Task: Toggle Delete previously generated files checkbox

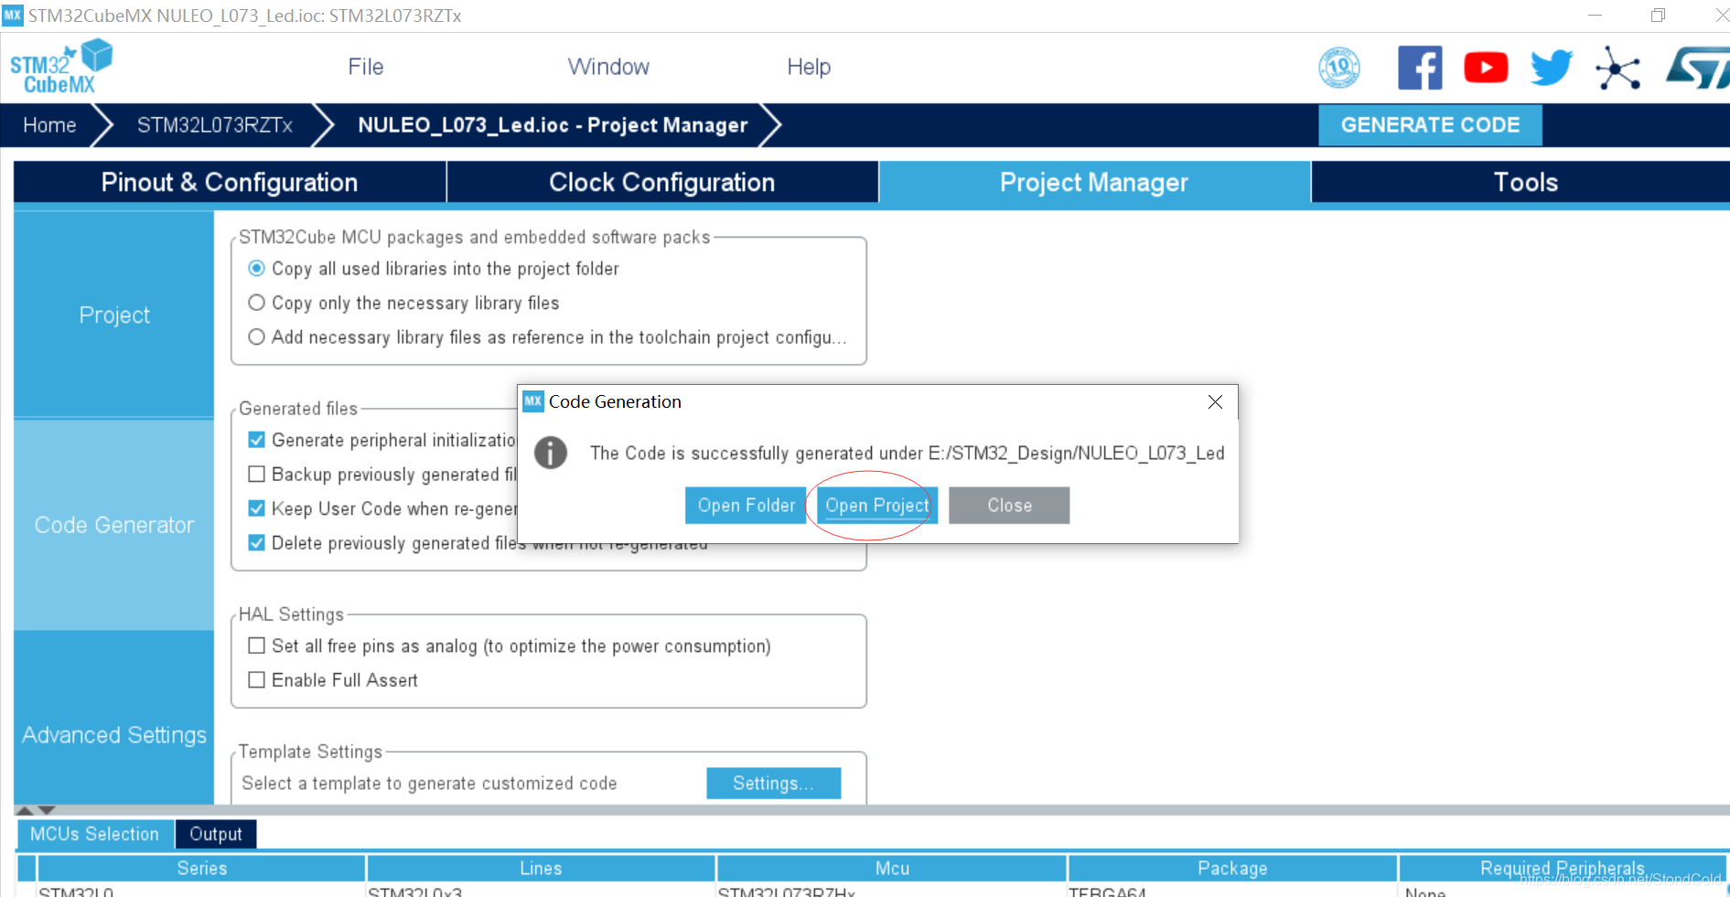Action: point(257,542)
